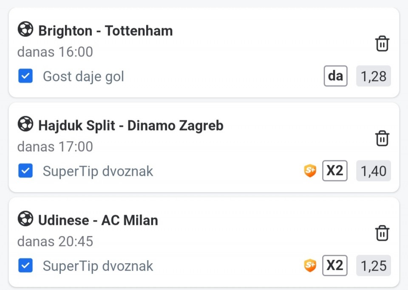Open the Udinese - AC Milan match title
The width and height of the screenshot is (408, 290).
(x=98, y=220)
